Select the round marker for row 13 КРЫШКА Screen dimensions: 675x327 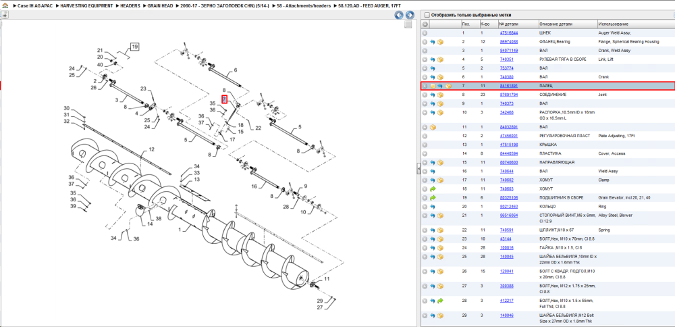coord(425,145)
